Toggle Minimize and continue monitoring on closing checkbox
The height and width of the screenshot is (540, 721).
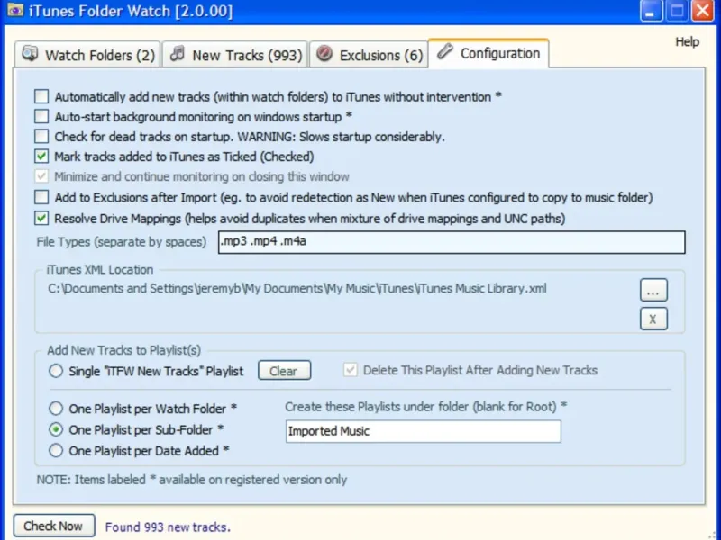[41, 176]
